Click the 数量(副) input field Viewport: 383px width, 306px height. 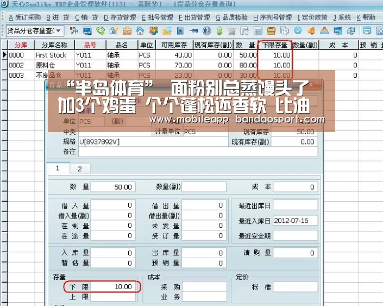pyautogui.click(x=204, y=187)
